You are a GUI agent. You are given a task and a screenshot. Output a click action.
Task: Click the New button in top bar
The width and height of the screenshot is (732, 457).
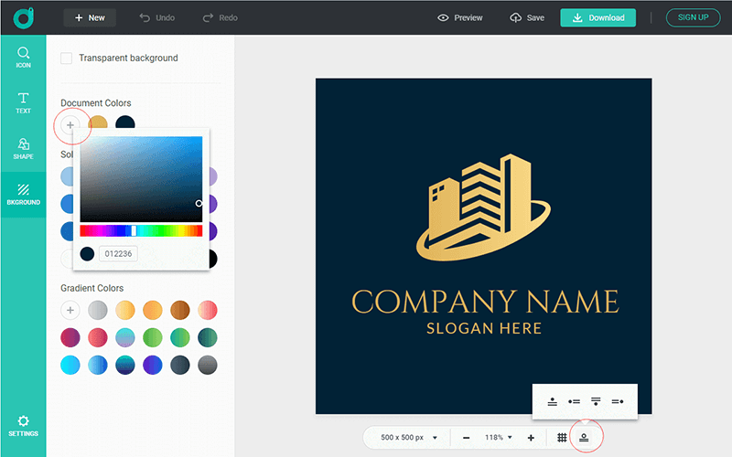[90, 17]
